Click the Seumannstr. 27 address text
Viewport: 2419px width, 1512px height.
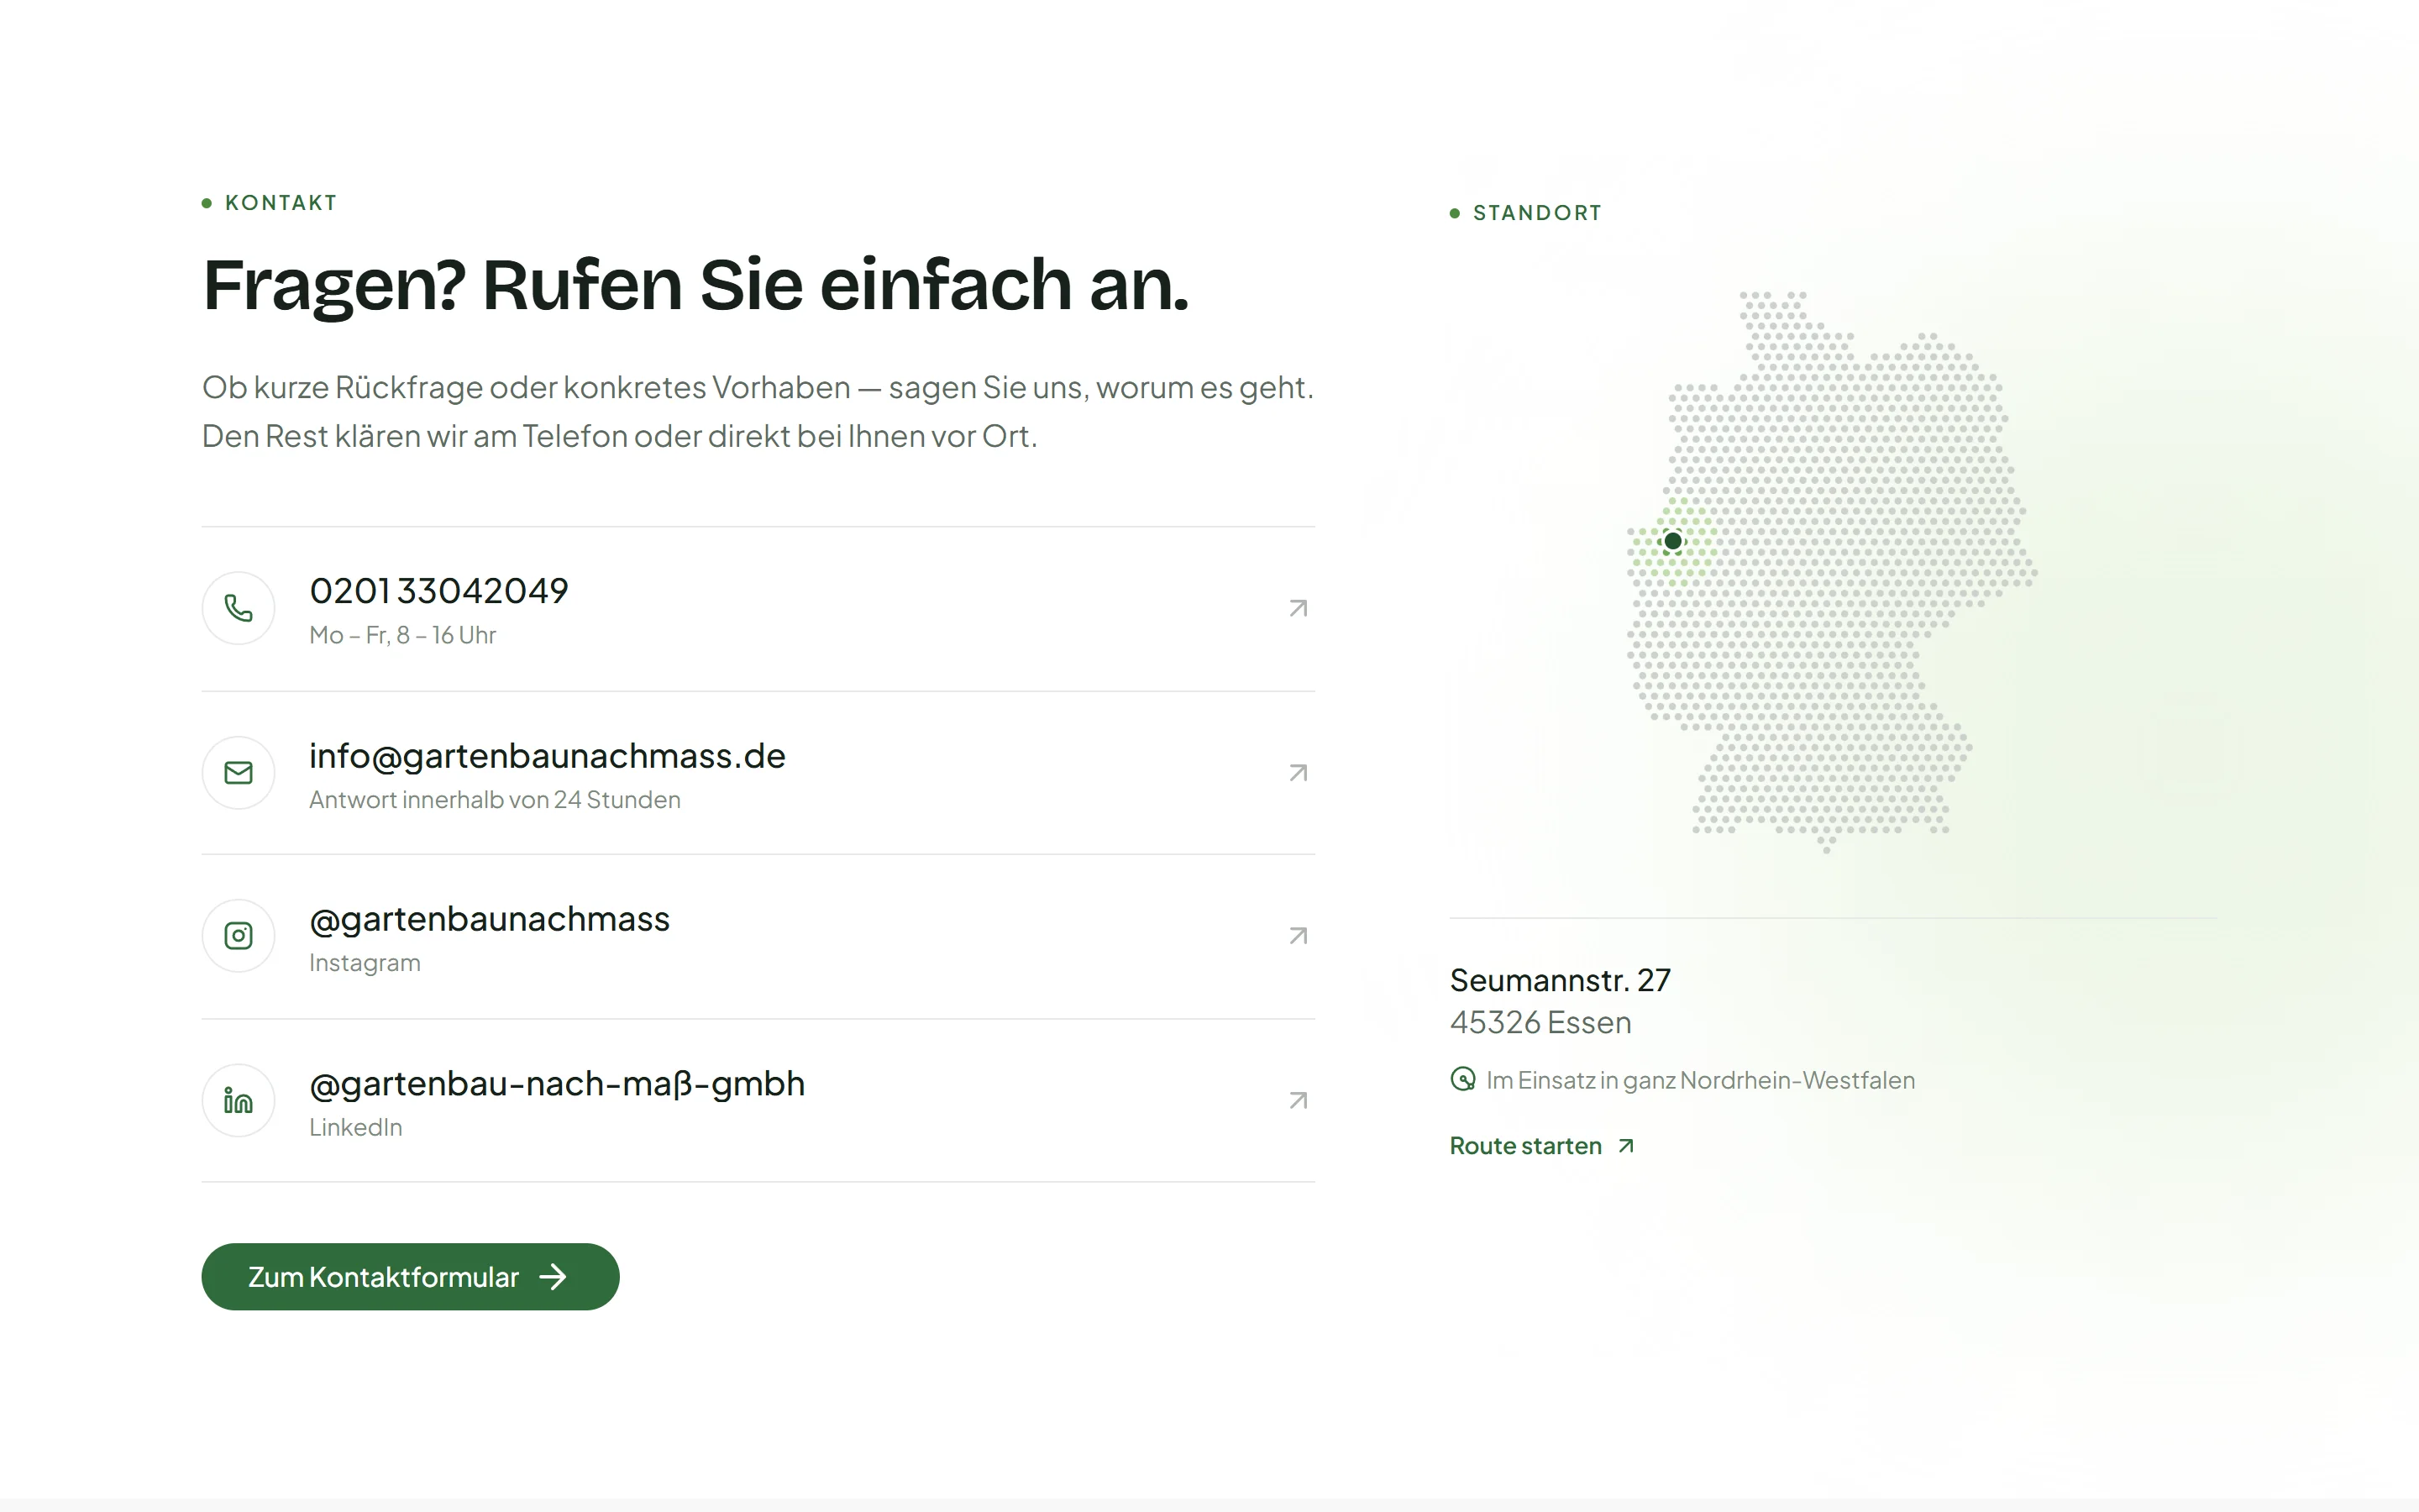pyautogui.click(x=1561, y=980)
